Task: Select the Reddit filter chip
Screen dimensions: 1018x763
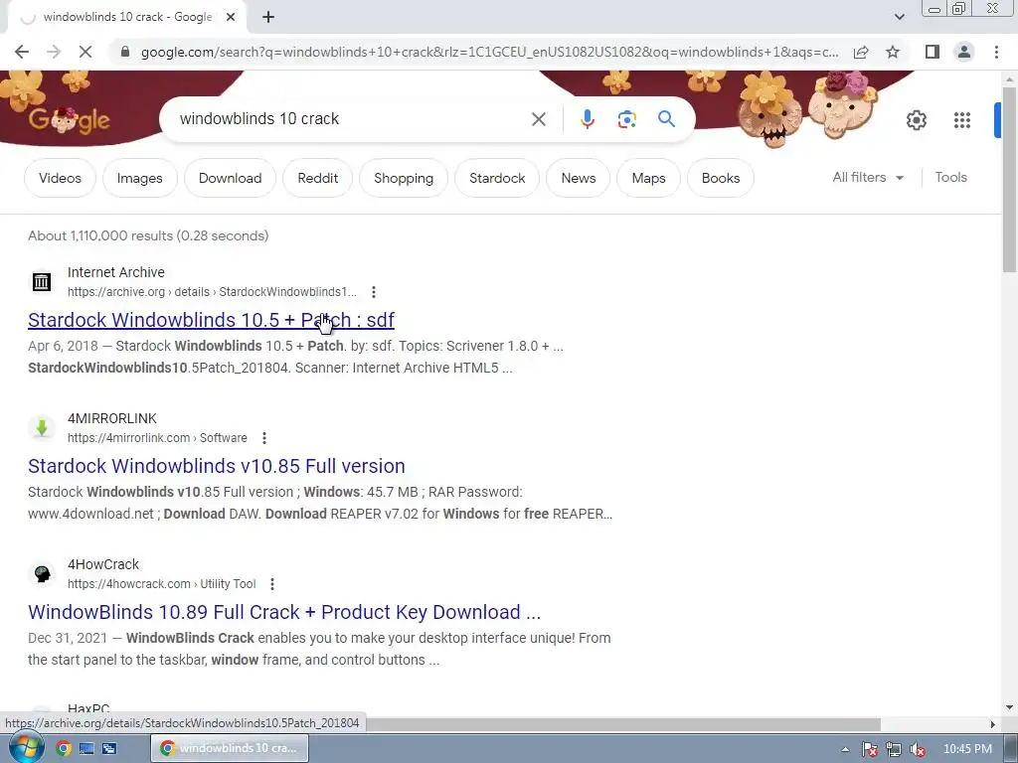Action: pyautogui.click(x=317, y=178)
